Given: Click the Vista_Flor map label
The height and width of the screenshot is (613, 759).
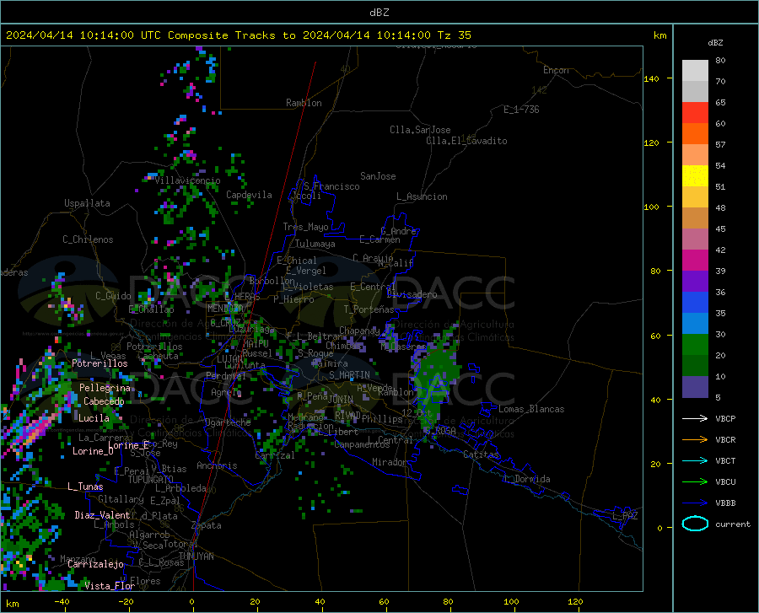Looking at the screenshot, I should click(x=110, y=586).
